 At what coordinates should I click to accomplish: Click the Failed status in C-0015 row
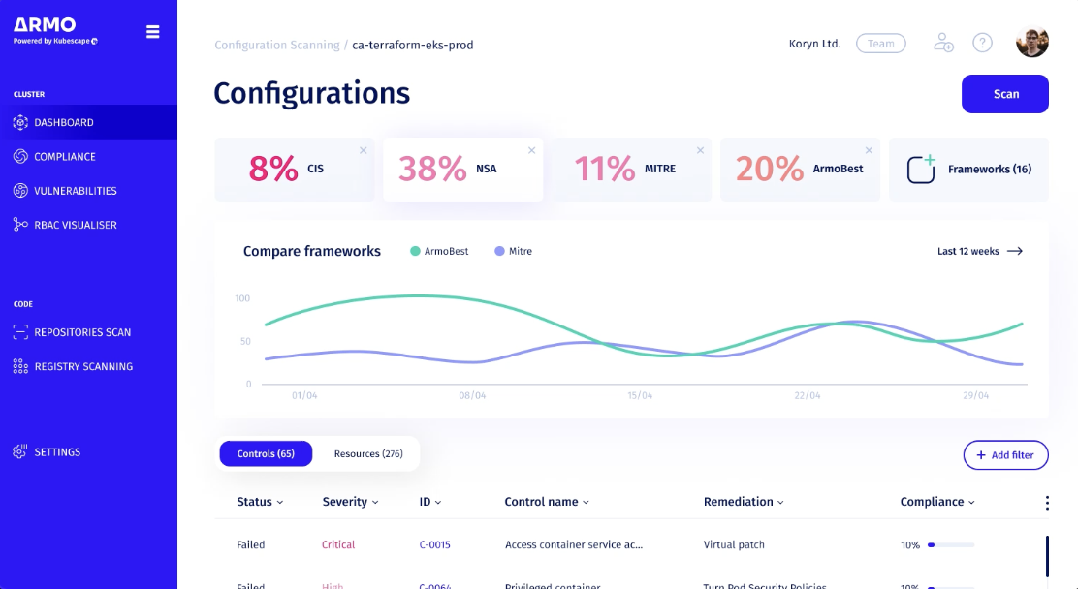[x=251, y=544]
